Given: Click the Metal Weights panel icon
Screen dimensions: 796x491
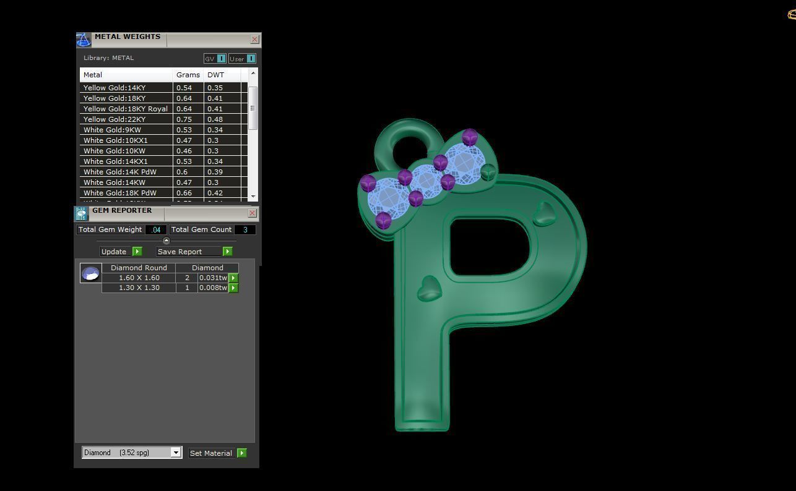Looking at the screenshot, I should click(x=84, y=40).
